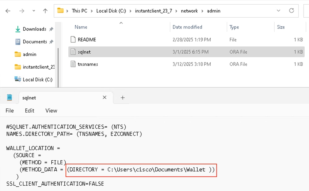The height and width of the screenshot is (191, 309).
Task: Open Downloads in the navigation pane
Action: [34, 29]
